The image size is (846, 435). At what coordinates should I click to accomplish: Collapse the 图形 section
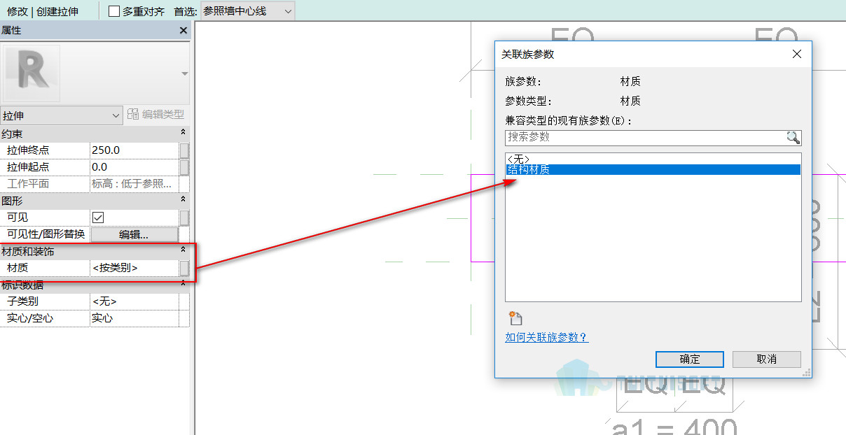183,200
